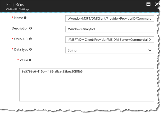This screenshot has height=115, width=163.
Task: Click the Name field label
Action: click(x=18, y=18)
